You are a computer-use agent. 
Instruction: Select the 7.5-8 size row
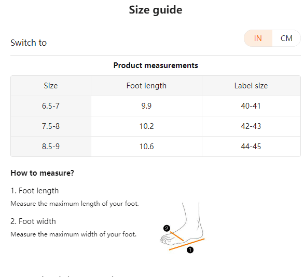156,126
